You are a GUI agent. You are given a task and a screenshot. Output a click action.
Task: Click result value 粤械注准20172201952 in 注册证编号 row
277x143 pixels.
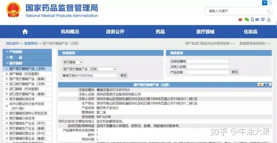(113, 90)
